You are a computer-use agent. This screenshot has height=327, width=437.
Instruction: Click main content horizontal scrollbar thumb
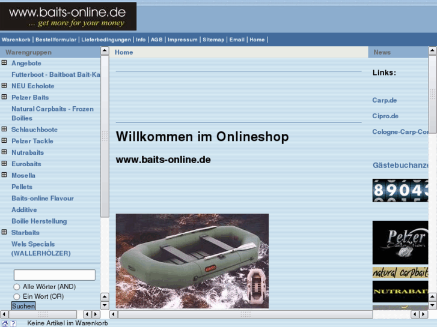(245, 314)
